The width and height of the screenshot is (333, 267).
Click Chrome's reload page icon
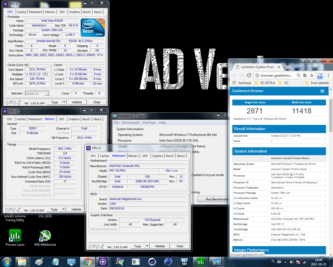click(249, 75)
